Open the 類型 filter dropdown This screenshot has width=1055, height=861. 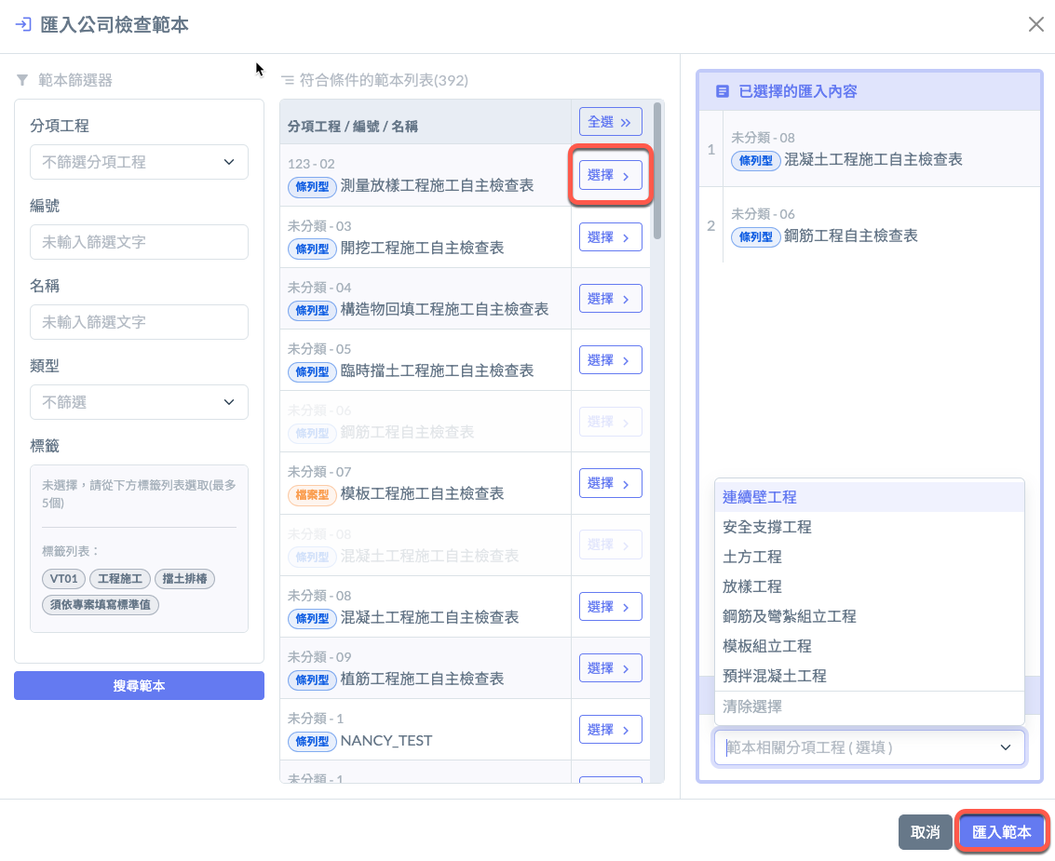(139, 402)
